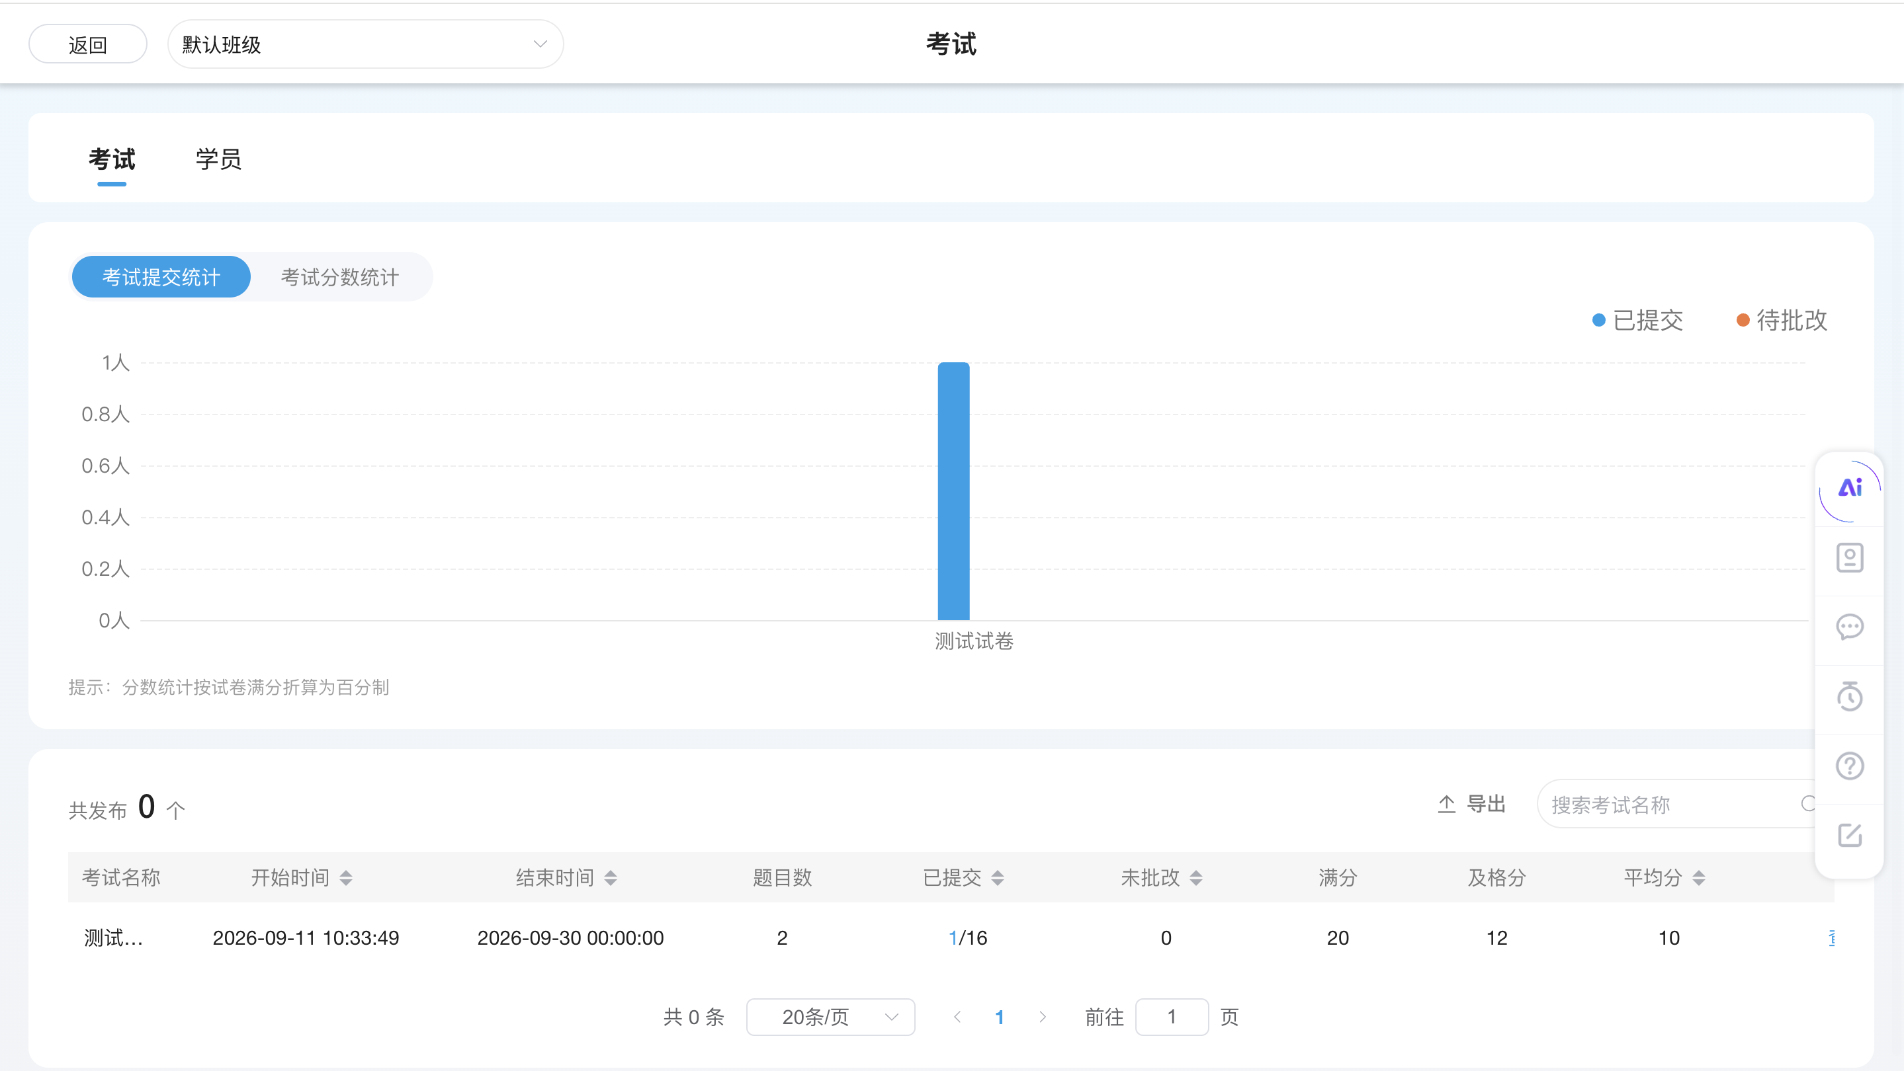Open the timer sidebar icon

point(1849,697)
